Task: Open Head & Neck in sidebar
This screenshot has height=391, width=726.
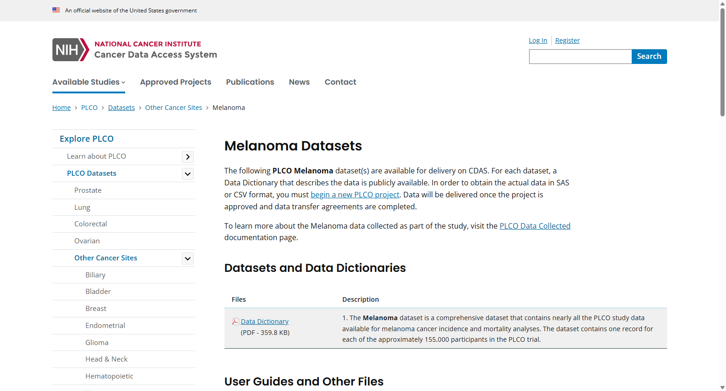Action: tap(106, 359)
